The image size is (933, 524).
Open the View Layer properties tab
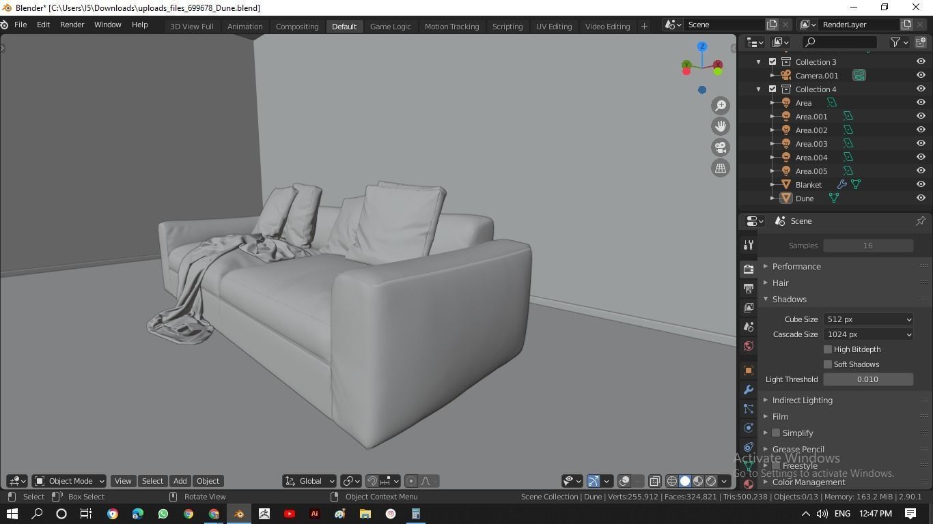749,307
